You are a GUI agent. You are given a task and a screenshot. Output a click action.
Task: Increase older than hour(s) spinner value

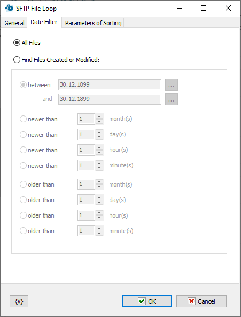coord(99,213)
